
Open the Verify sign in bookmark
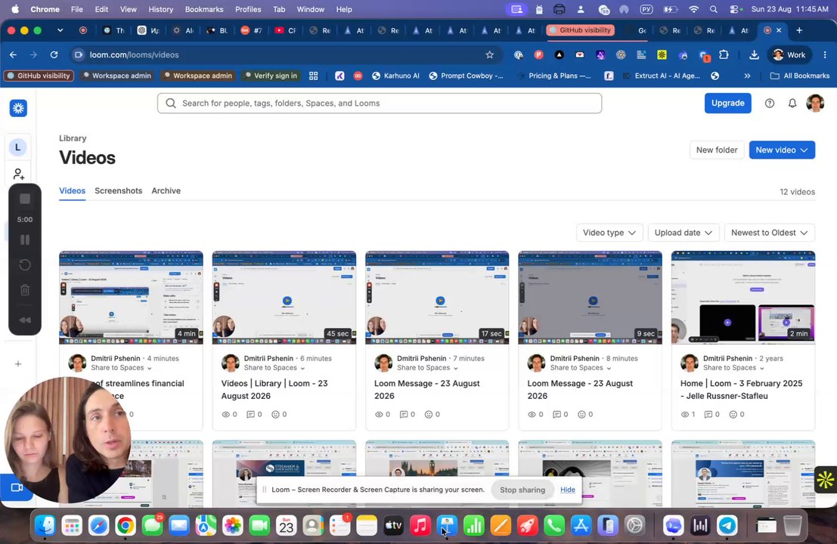270,76
